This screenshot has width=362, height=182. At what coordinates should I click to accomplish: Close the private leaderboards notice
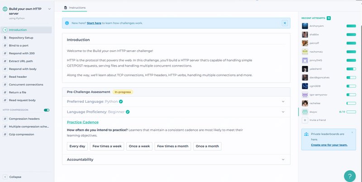(352, 133)
